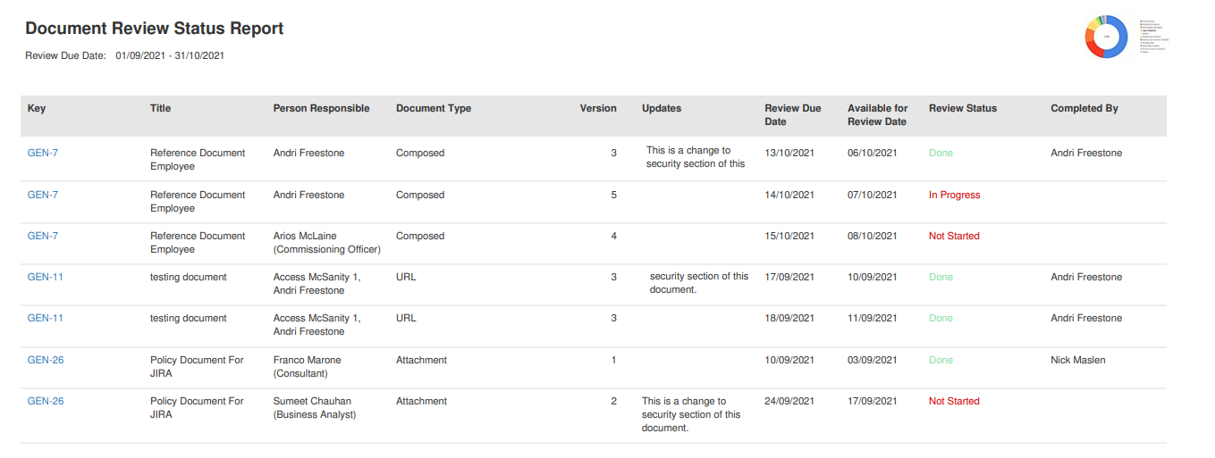
Task: Open the GEN-7 link for Arios McLaine's row
Action: pyautogui.click(x=43, y=236)
